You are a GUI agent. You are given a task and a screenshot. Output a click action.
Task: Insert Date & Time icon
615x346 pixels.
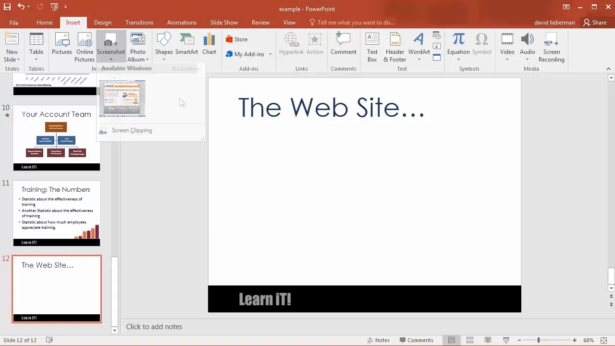tap(437, 36)
